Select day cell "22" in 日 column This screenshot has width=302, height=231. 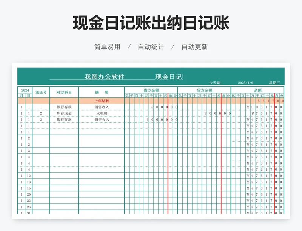[x=29, y=200]
